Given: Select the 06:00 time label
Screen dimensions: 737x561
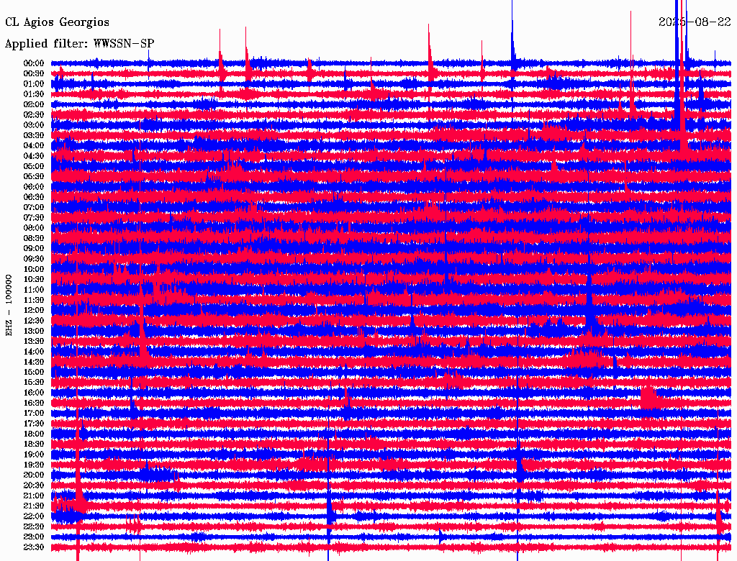Looking at the screenshot, I should pos(34,186).
